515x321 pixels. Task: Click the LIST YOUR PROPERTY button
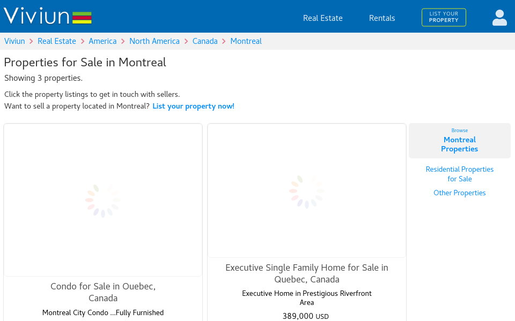pyautogui.click(x=444, y=17)
